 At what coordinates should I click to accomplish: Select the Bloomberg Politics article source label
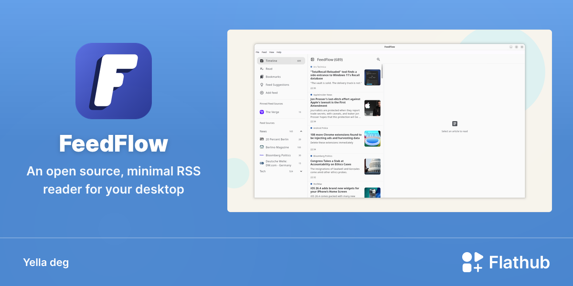[322, 156]
